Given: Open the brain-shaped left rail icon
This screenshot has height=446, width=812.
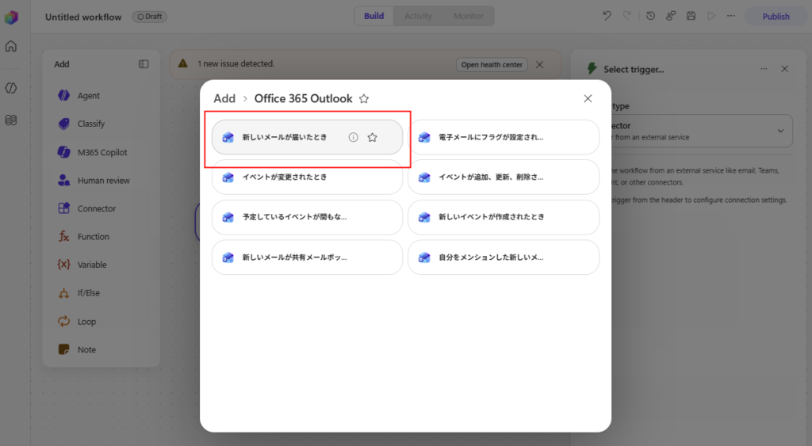Looking at the screenshot, I should tap(11, 120).
